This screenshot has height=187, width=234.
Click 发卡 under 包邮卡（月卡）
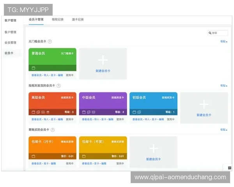click(x=46, y=164)
